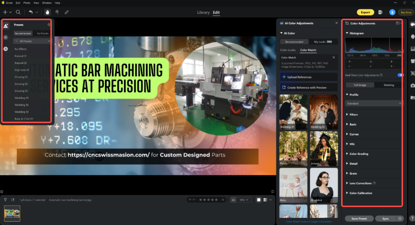This screenshot has width=415, height=225.
Task: Open the View menu
Action: coord(36,3)
